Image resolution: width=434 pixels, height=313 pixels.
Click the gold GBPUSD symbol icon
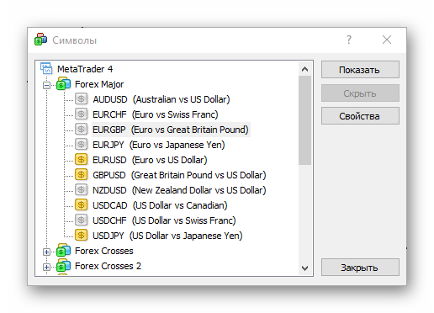tap(81, 175)
